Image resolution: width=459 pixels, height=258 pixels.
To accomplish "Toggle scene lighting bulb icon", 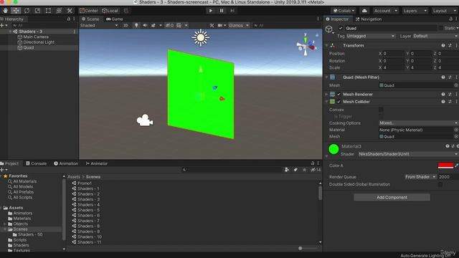I will click(x=136, y=26).
